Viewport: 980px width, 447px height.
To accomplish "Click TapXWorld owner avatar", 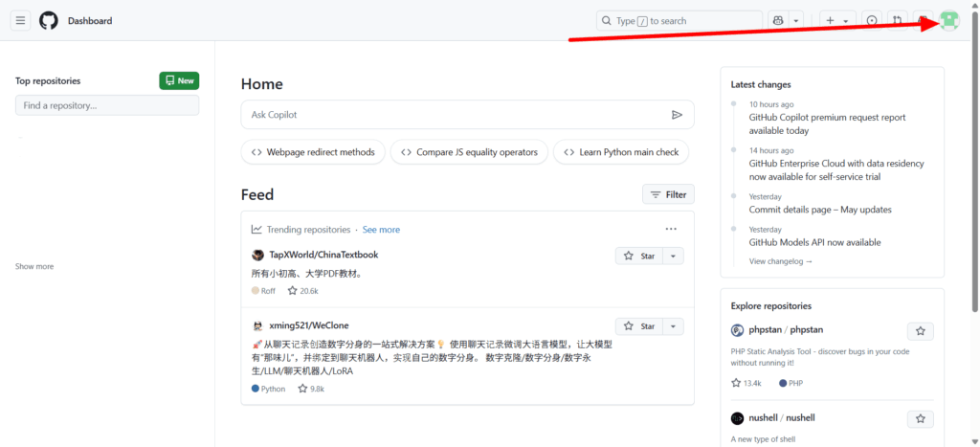I will [257, 255].
